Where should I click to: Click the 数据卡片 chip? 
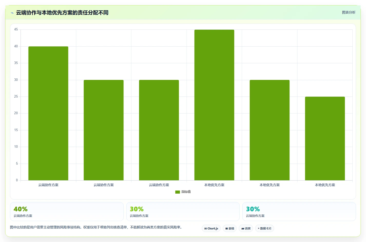tap(265, 228)
